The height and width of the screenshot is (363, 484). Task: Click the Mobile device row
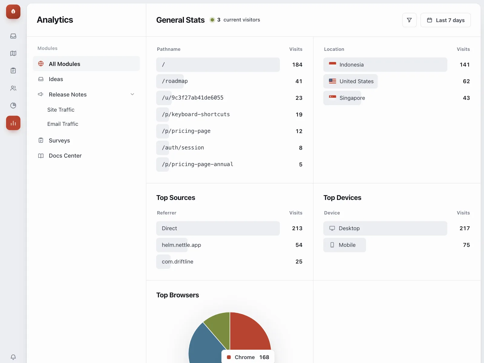point(397,245)
